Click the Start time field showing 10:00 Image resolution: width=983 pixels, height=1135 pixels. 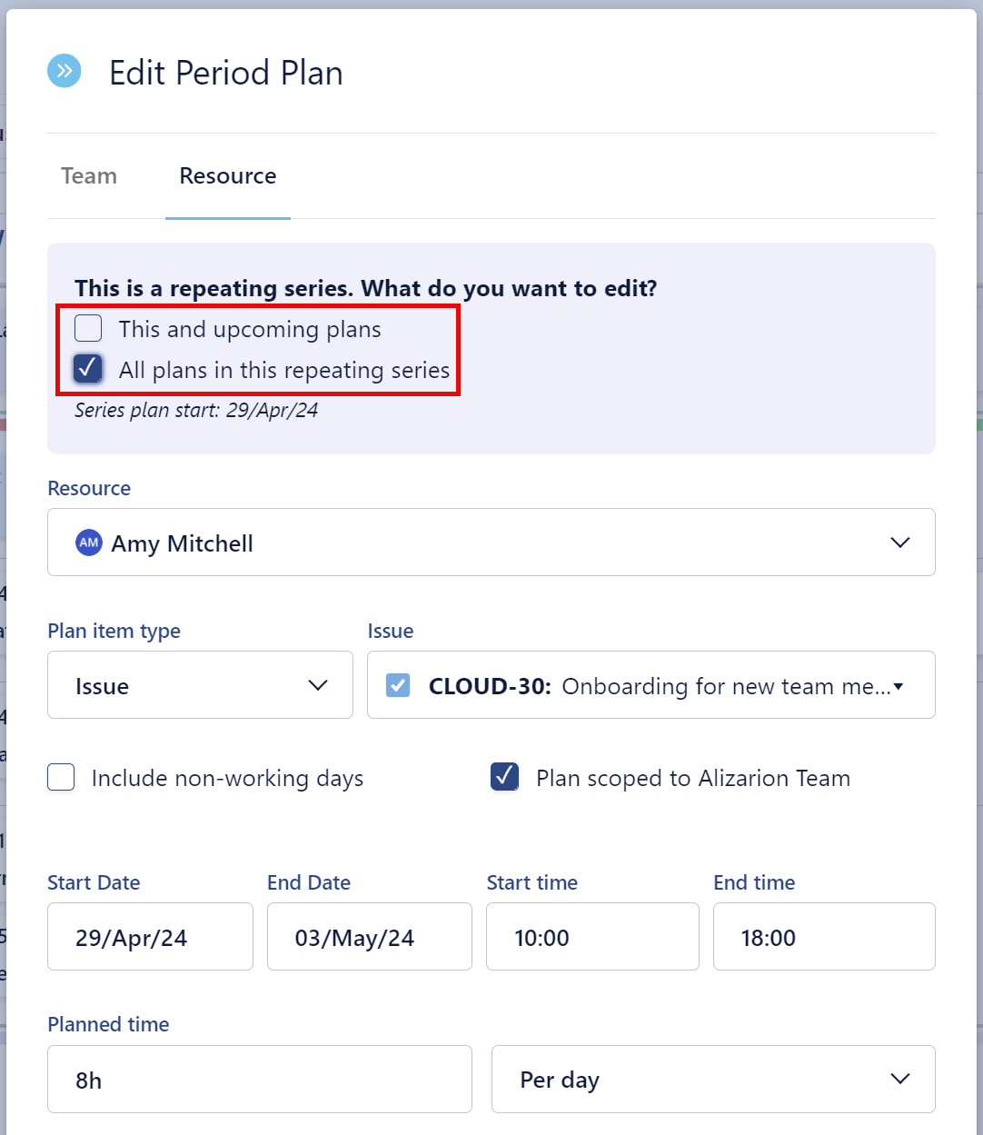591,937
